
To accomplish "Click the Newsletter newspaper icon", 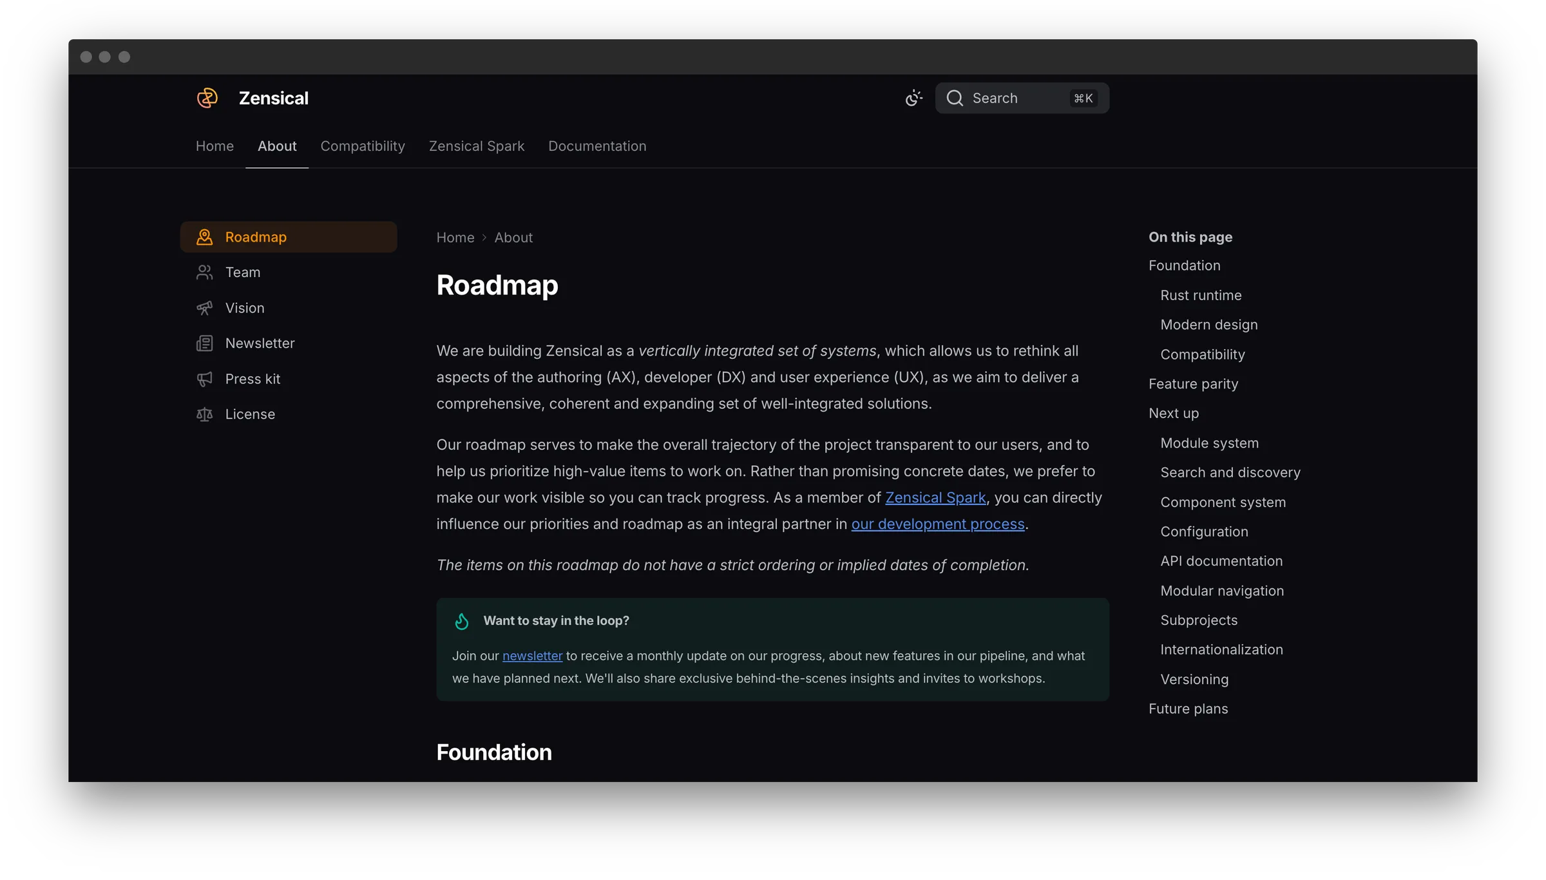I will [x=204, y=343].
